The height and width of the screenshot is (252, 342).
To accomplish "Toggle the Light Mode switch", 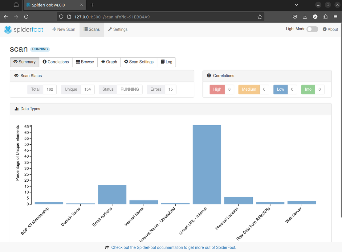I will pos(312,29).
